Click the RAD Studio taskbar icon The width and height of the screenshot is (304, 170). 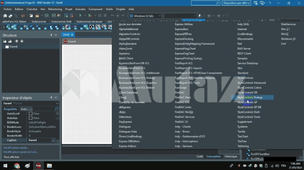point(38,166)
